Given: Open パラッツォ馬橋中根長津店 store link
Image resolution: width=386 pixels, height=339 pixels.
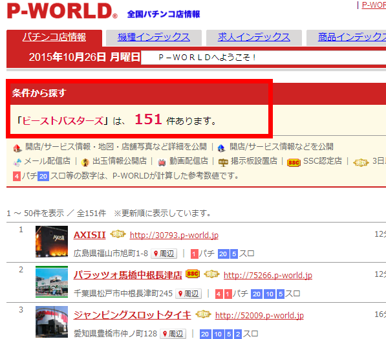Looking at the screenshot, I should click(x=128, y=275).
